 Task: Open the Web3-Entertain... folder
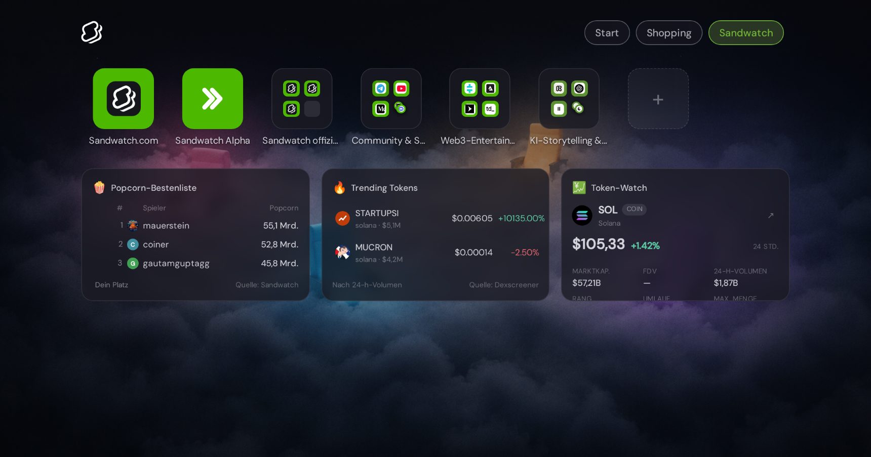click(480, 99)
